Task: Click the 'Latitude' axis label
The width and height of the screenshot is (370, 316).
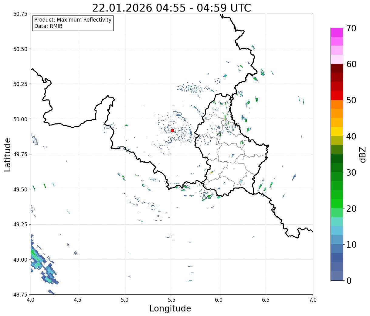Action: pos(8,155)
